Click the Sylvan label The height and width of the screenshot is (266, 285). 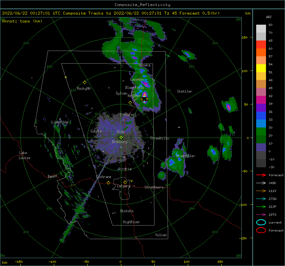point(121,94)
